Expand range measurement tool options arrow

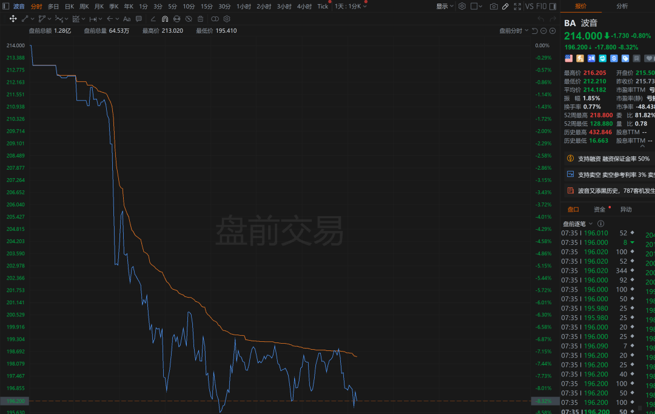(x=100, y=19)
